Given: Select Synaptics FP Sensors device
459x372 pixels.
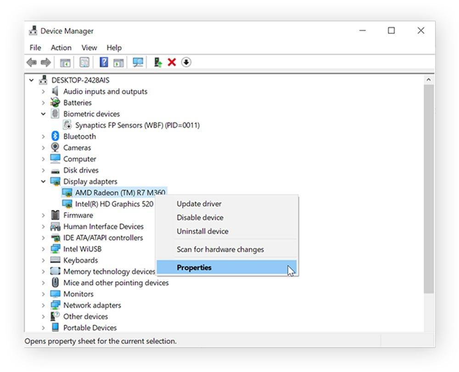Looking at the screenshot, I should click(x=137, y=125).
